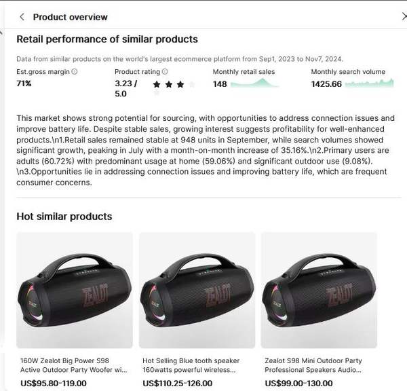Open the third Zealot speaker image
The width and height of the screenshot is (407, 391).
(x=319, y=291)
